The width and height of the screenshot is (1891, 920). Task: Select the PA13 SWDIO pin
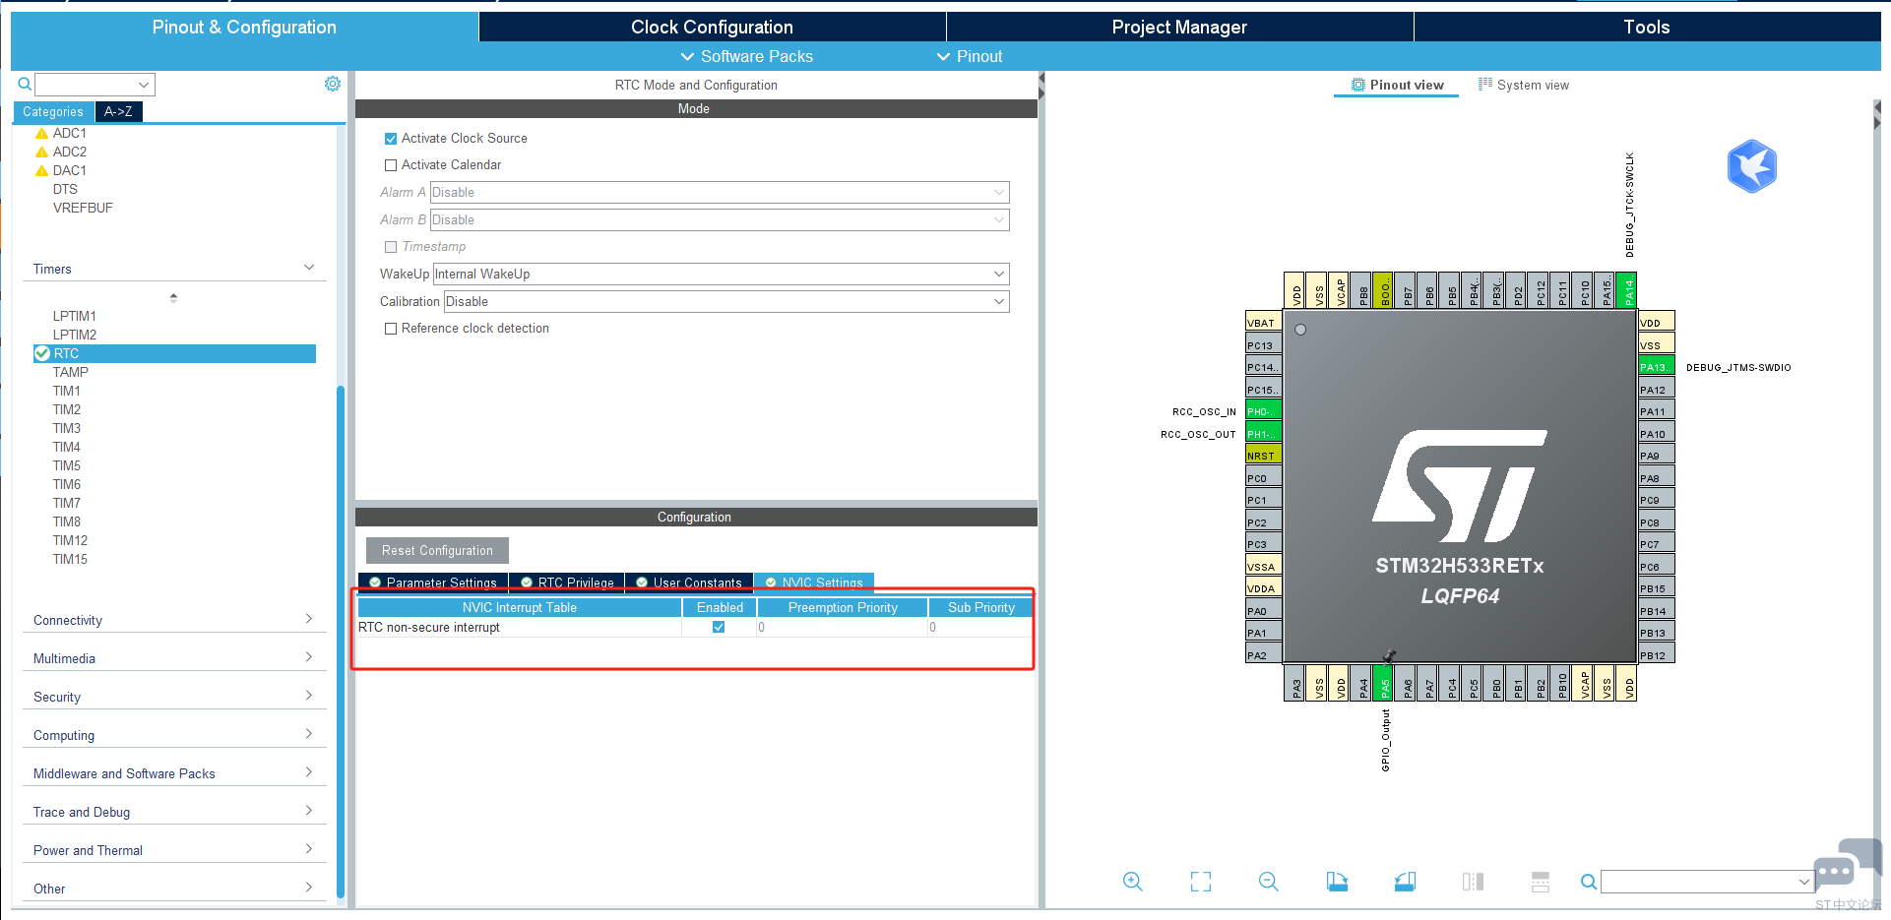1656,367
